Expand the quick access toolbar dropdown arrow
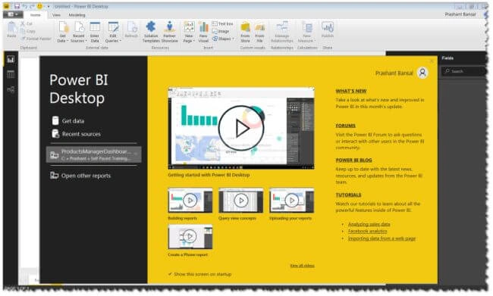 coord(49,6)
